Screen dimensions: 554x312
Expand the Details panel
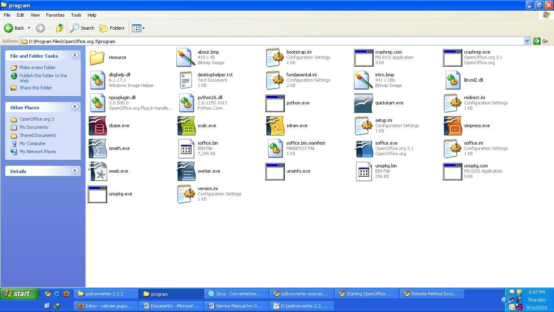tap(75, 171)
